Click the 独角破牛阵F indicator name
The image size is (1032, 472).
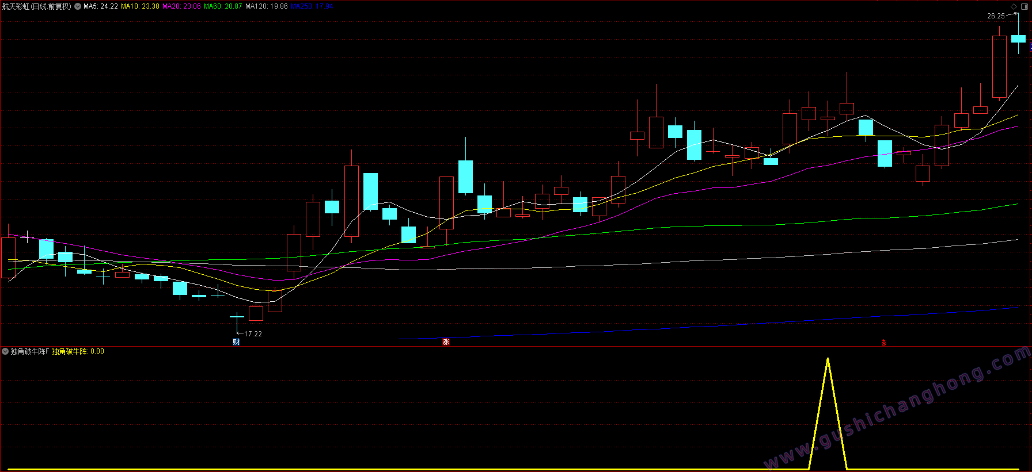click(30, 351)
